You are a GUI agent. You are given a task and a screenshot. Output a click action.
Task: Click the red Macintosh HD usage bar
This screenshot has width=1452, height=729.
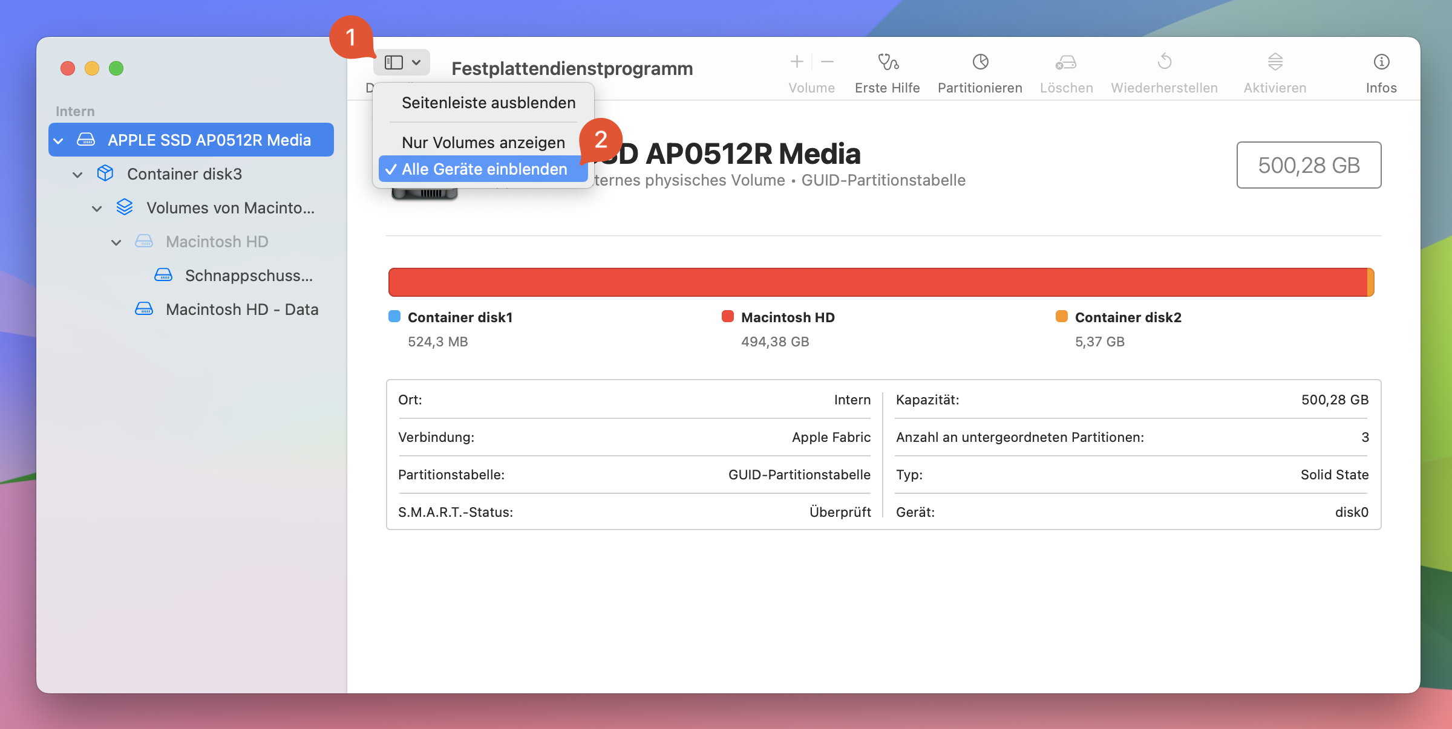click(877, 282)
